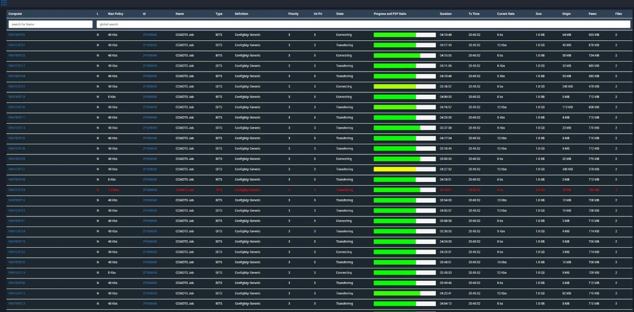Image resolution: width=634 pixels, height=312 pixels.
Task: Click job Id link in WIN7ENT37 row
Action: [x=150, y=45]
